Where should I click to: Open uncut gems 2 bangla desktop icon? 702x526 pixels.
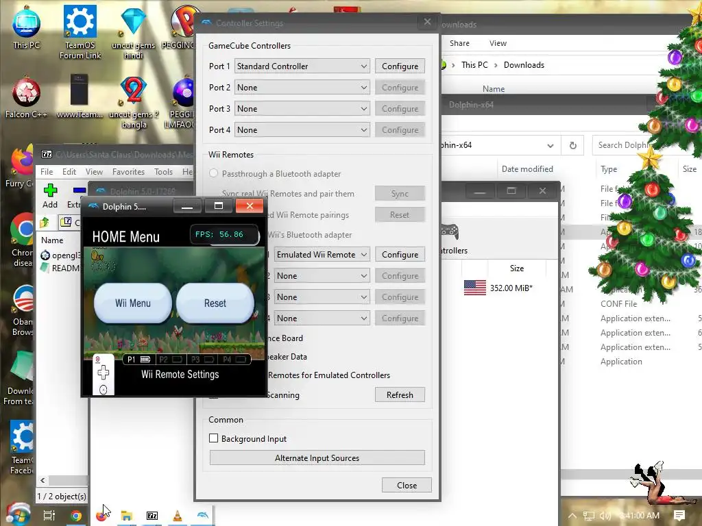(134, 102)
